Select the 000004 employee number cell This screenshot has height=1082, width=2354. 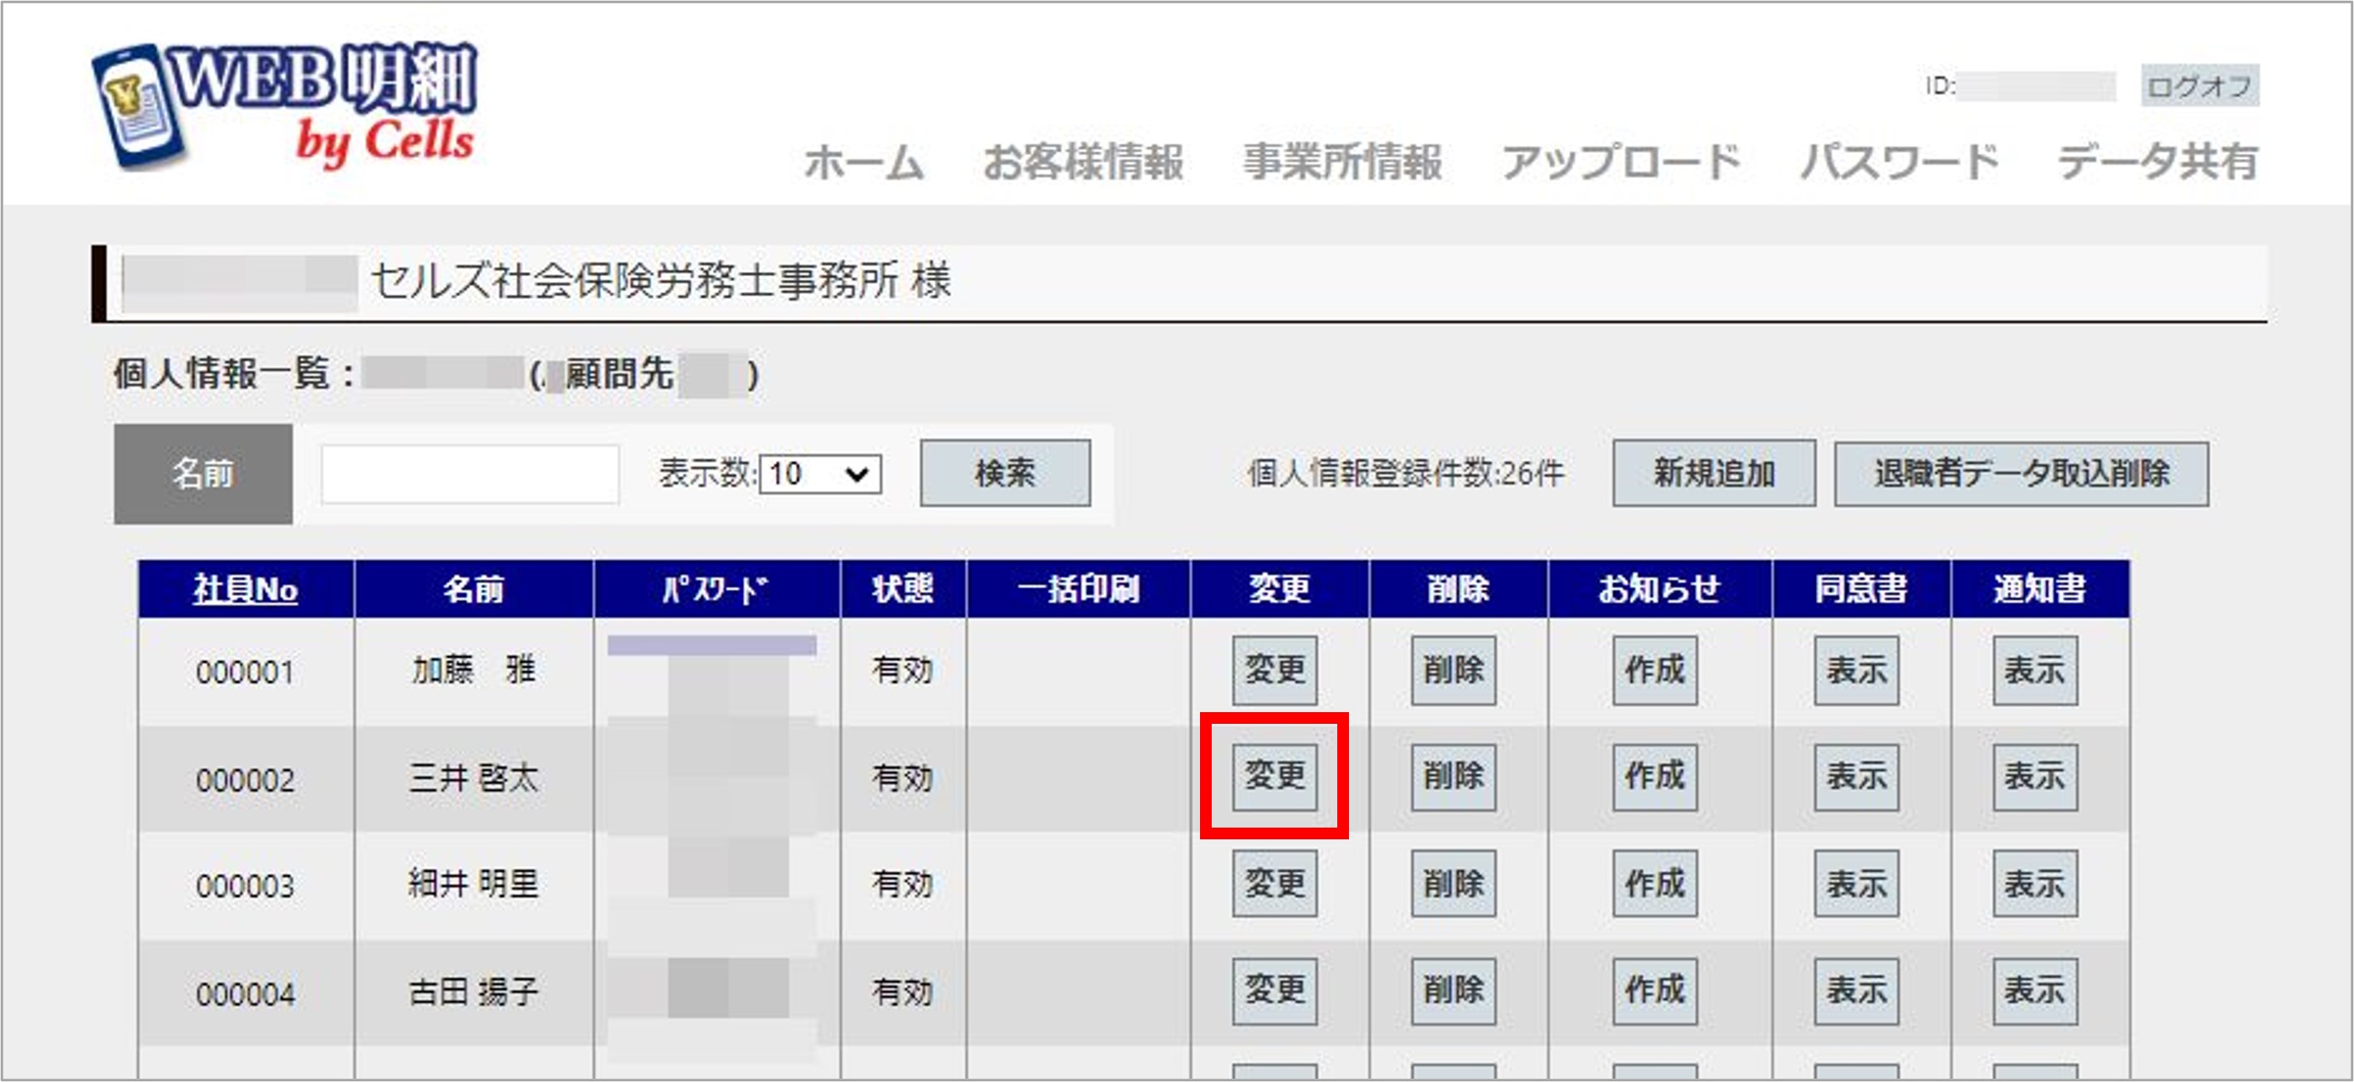pyautogui.click(x=245, y=992)
